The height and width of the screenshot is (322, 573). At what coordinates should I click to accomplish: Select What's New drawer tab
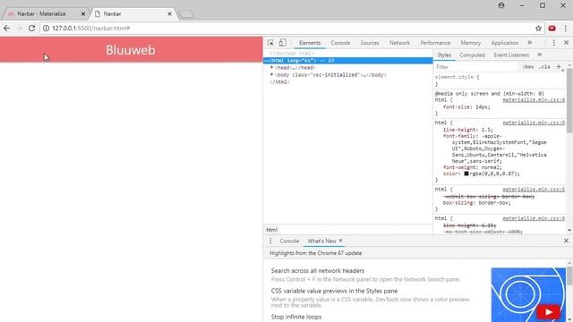coord(321,241)
